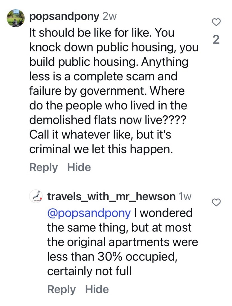This screenshot has width=232, height=306.
Task: Like the popsandpony comment with the heart
Action: (216, 22)
